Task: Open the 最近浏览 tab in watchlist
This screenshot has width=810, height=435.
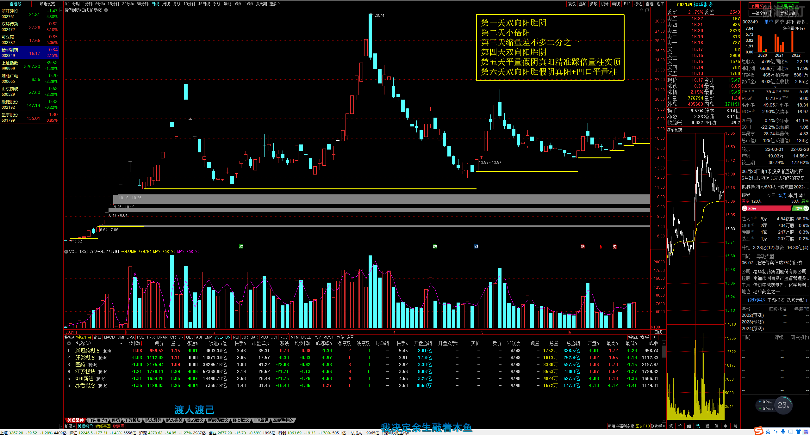Action: tap(47, 4)
